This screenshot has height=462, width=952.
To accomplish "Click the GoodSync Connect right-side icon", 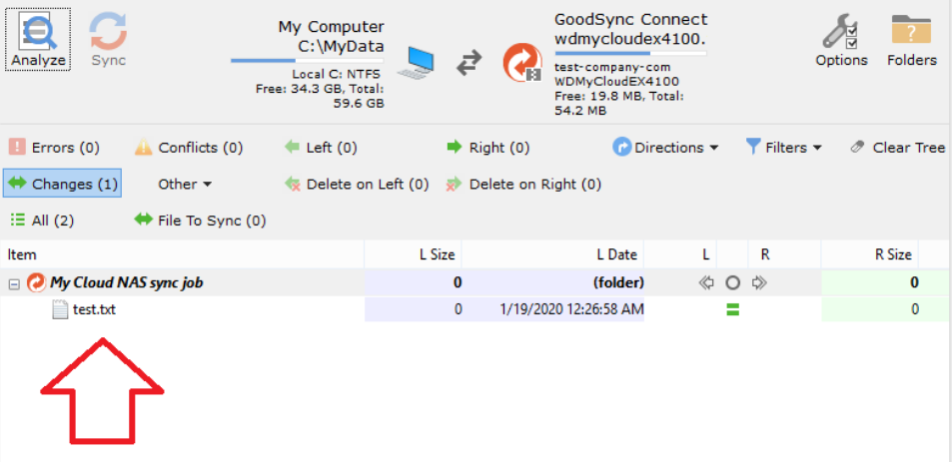I will 521,62.
